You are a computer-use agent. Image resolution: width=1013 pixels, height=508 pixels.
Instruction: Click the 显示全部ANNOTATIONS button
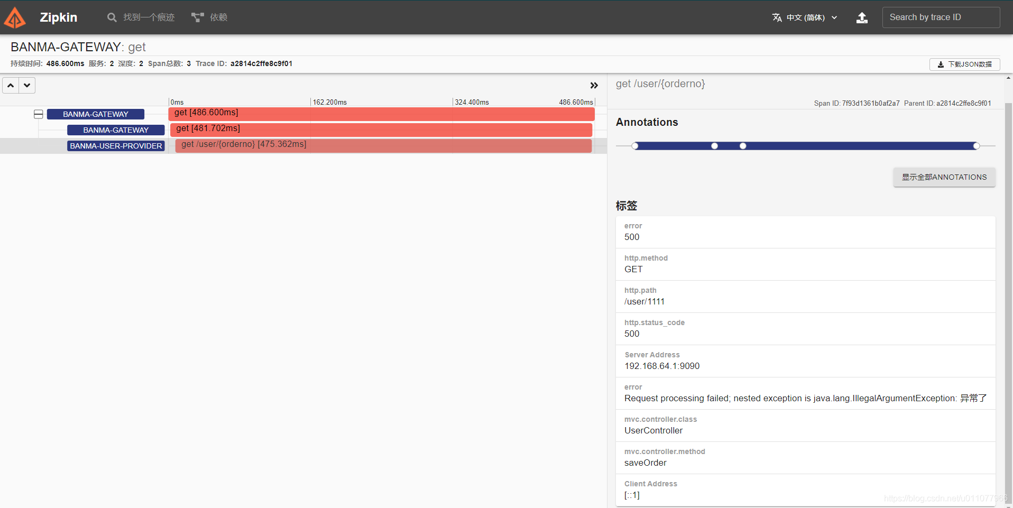944,177
